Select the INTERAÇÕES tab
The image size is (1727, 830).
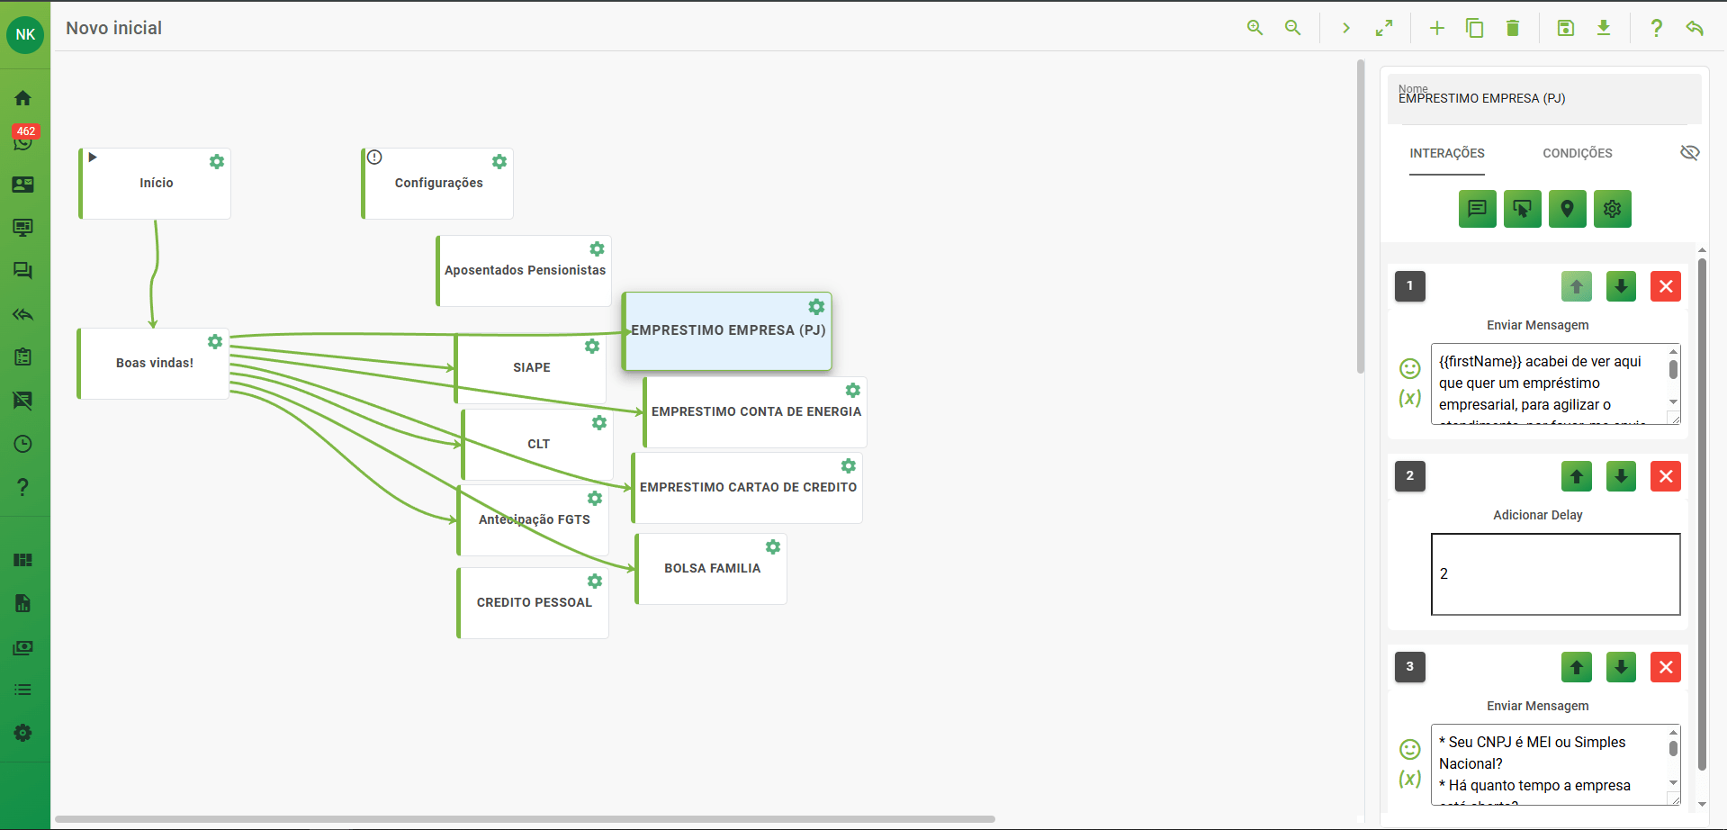(1446, 153)
